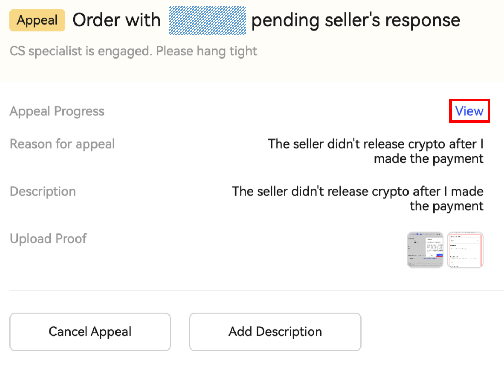Open the Appeal Progress View link
504x366 pixels.
(469, 111)
